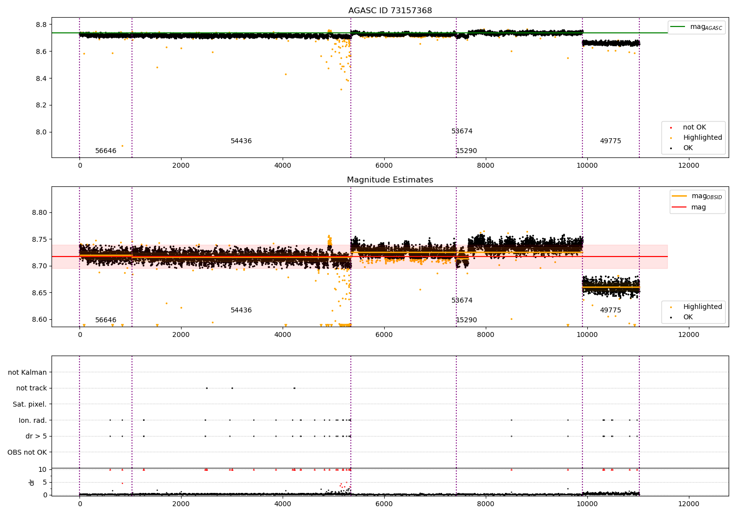Click the title 'AGASC ID 73157368'
The height and width of the screenshot is (515, 736).
(x=390, y=11)
